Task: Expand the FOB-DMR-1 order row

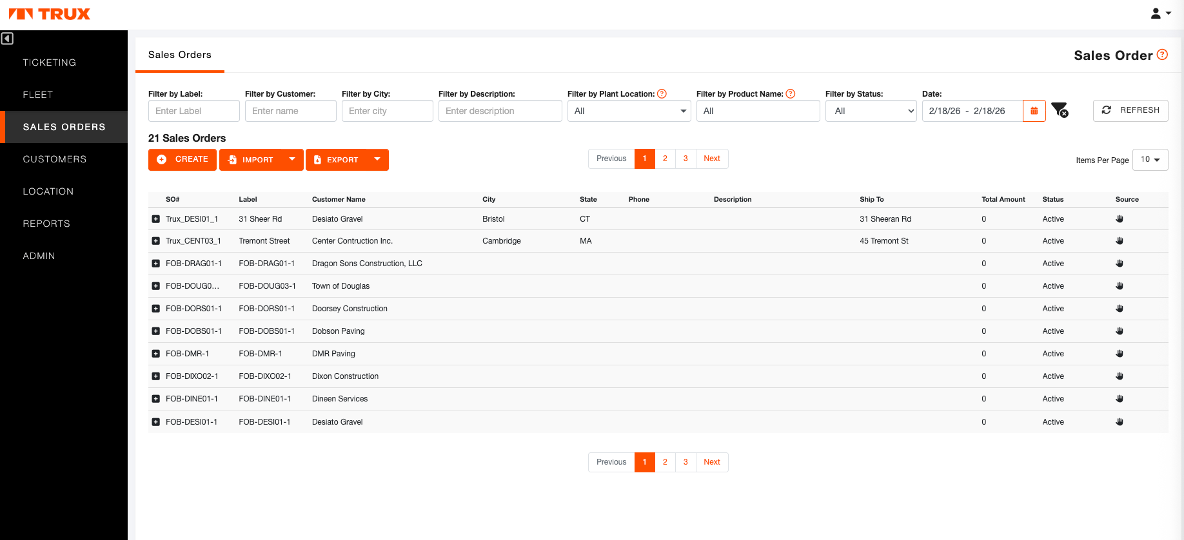Action: point(155,354)
